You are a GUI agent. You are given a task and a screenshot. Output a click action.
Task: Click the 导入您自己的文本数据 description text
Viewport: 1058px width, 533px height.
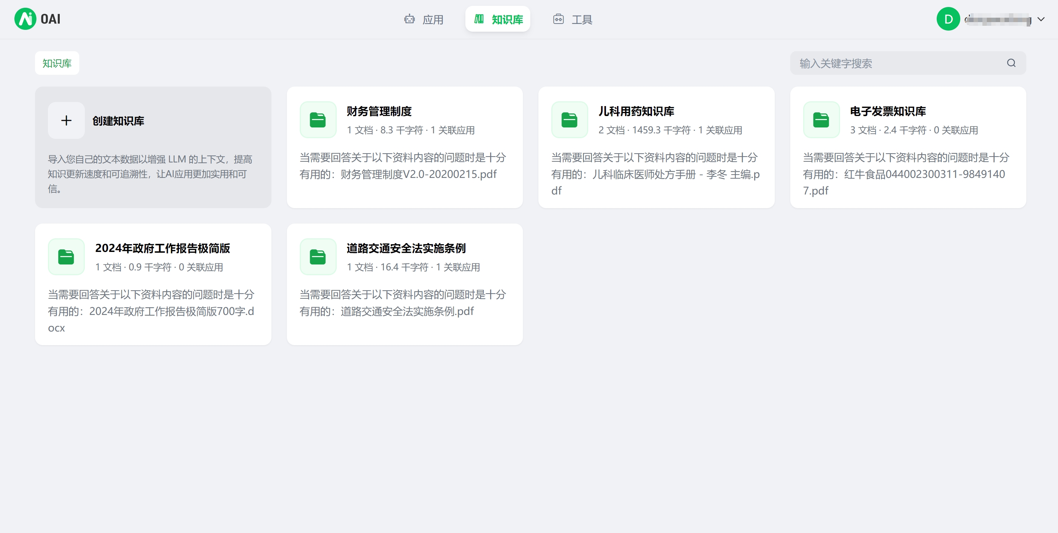click(150, 174)
